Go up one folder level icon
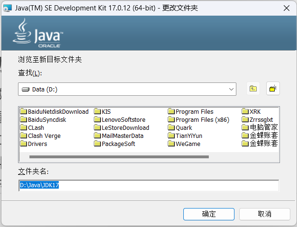 [253, 89]
